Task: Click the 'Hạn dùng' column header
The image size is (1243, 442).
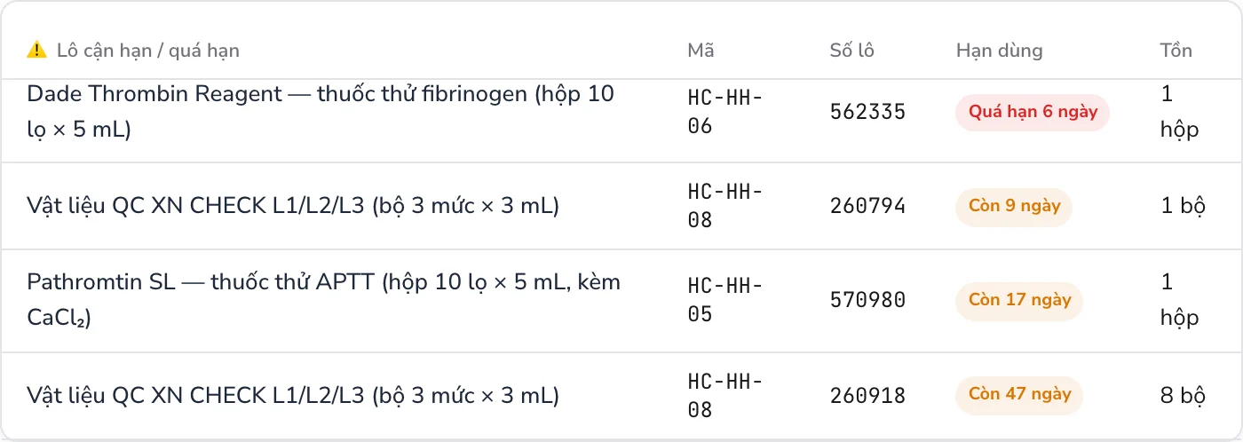Action: tap(999, 51)
